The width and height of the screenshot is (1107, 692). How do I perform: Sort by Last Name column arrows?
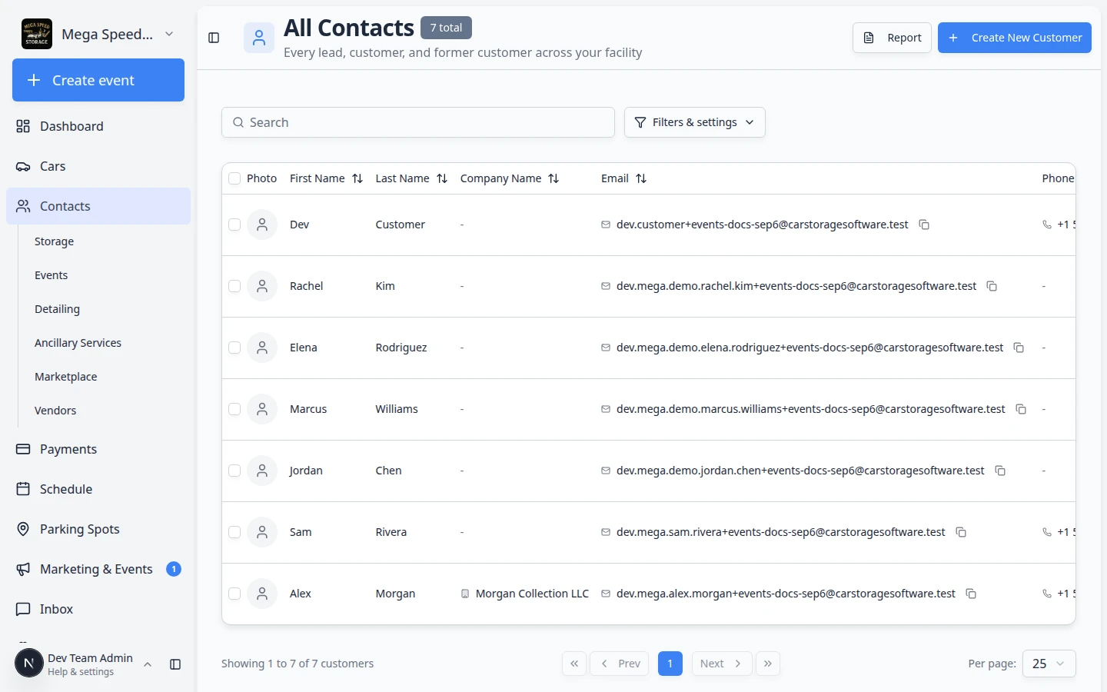442,178
